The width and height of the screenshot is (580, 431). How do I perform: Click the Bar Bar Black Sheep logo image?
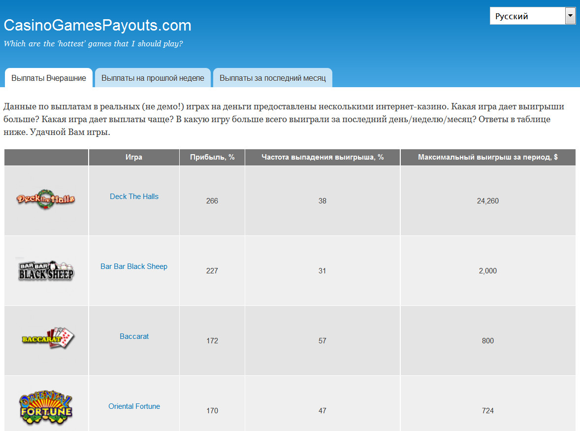click(x=46, y=270)
